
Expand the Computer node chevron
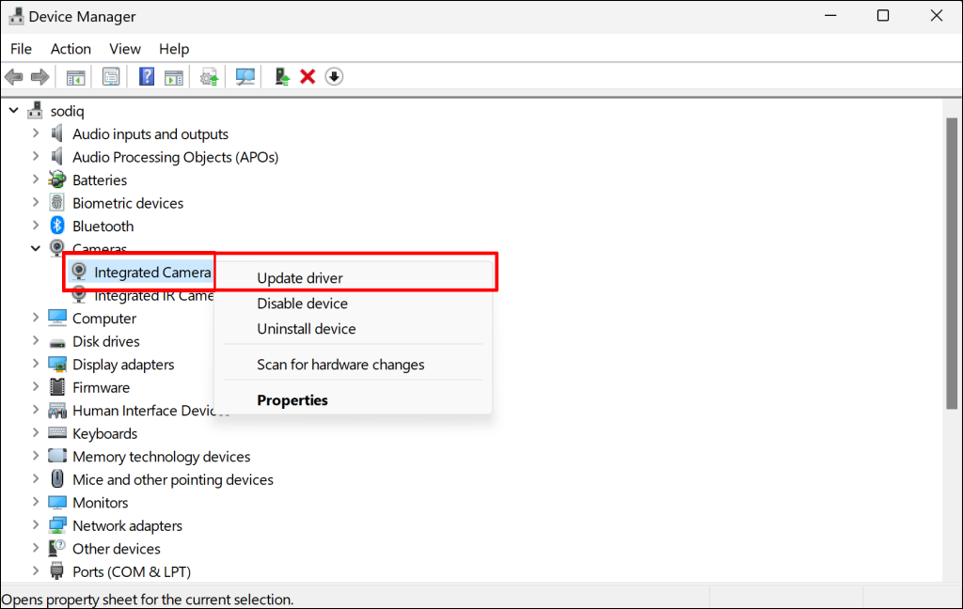point(36,318)
